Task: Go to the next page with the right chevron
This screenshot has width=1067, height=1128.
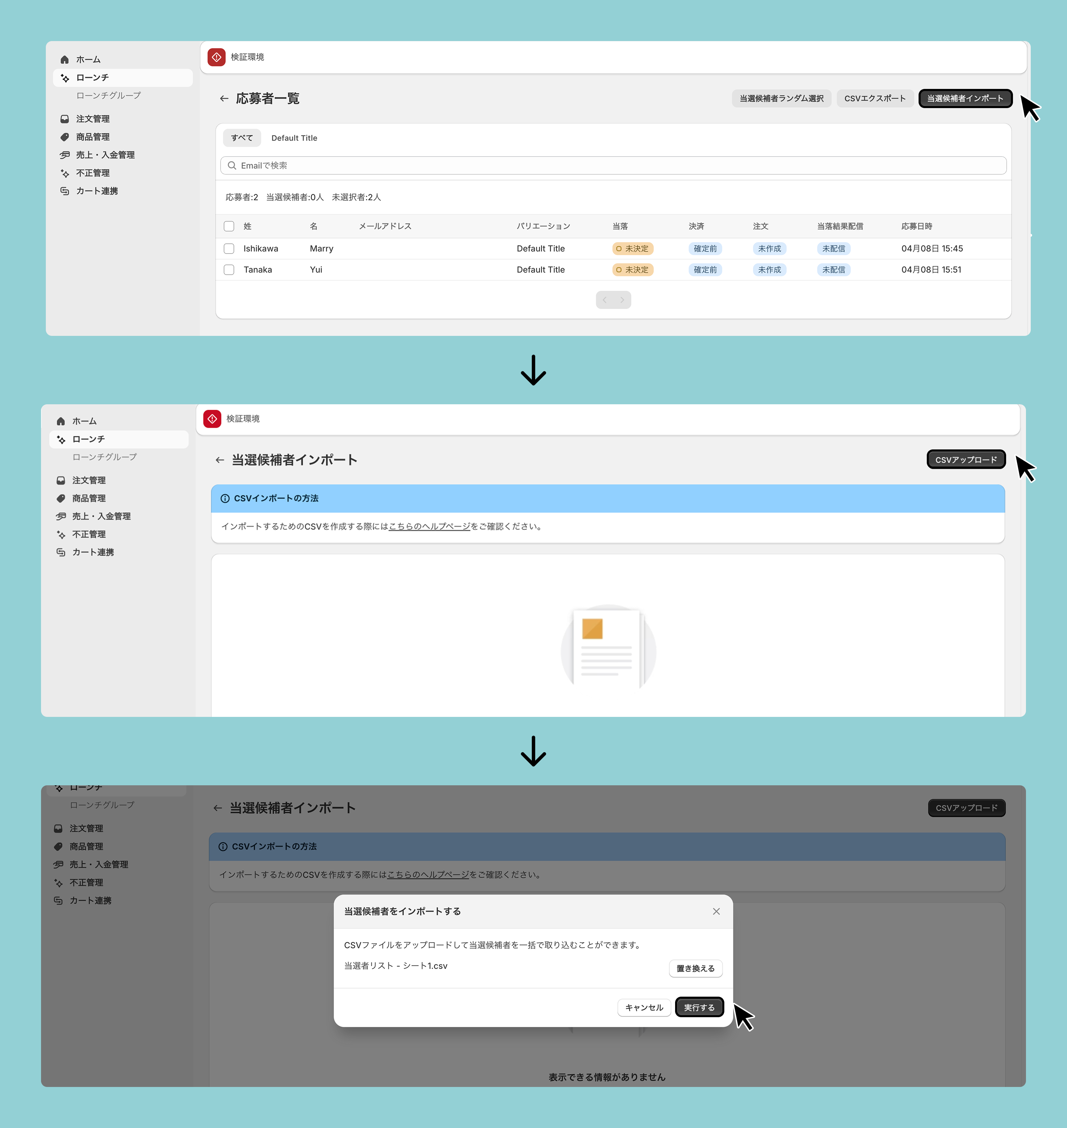Action: click(x=622, y=300)
